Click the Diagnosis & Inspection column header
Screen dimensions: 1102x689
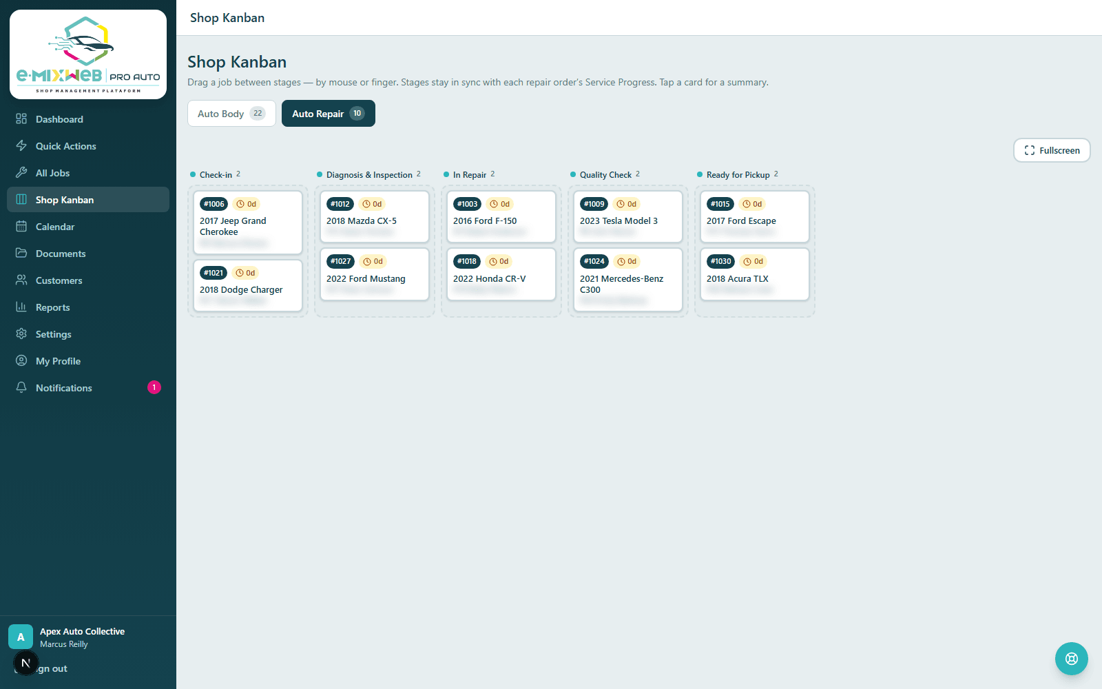coord(369,174)
